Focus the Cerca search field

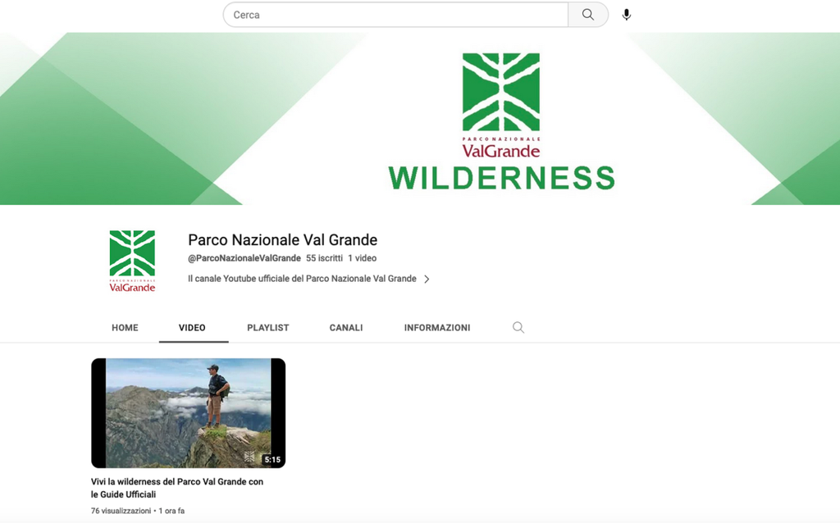[x=395, y=15]
